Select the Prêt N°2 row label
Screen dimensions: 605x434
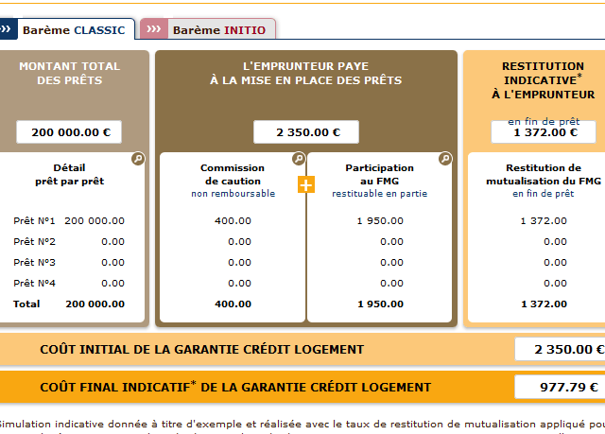[x=35, y=241]
